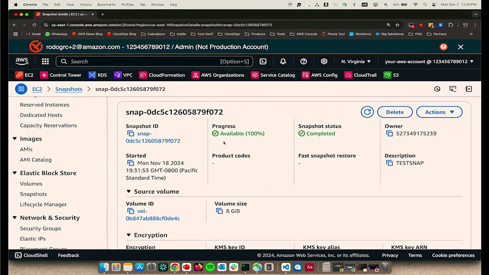
Task: Bookmark this page with the star icon
Action: pyautogui.click(x=397, y=25)
